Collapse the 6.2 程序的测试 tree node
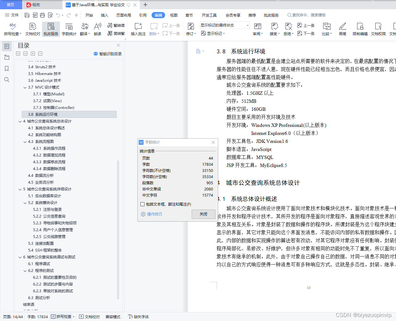396x321 pixels. click(25, 270)
